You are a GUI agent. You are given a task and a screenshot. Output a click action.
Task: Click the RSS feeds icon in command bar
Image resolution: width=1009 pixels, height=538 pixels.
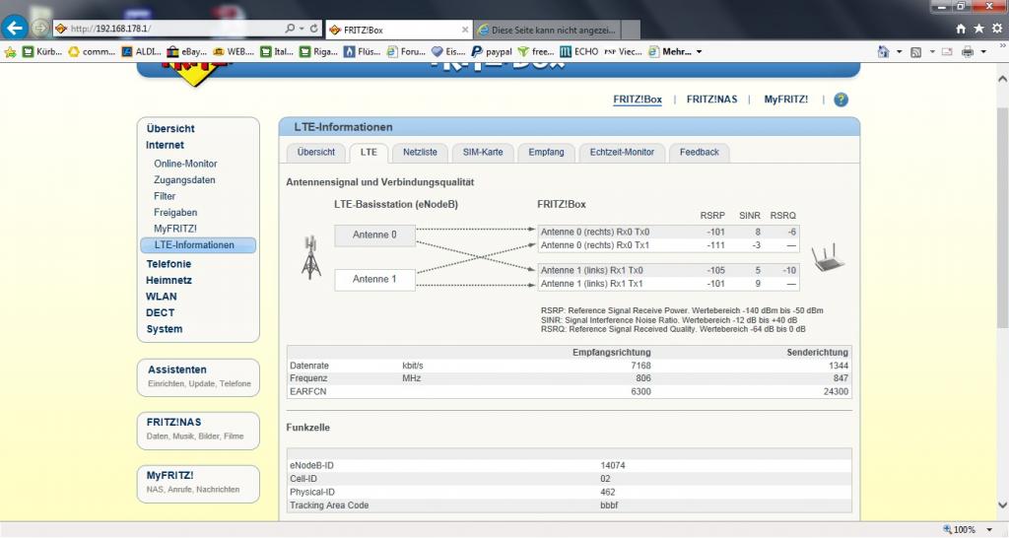(915, 52)
